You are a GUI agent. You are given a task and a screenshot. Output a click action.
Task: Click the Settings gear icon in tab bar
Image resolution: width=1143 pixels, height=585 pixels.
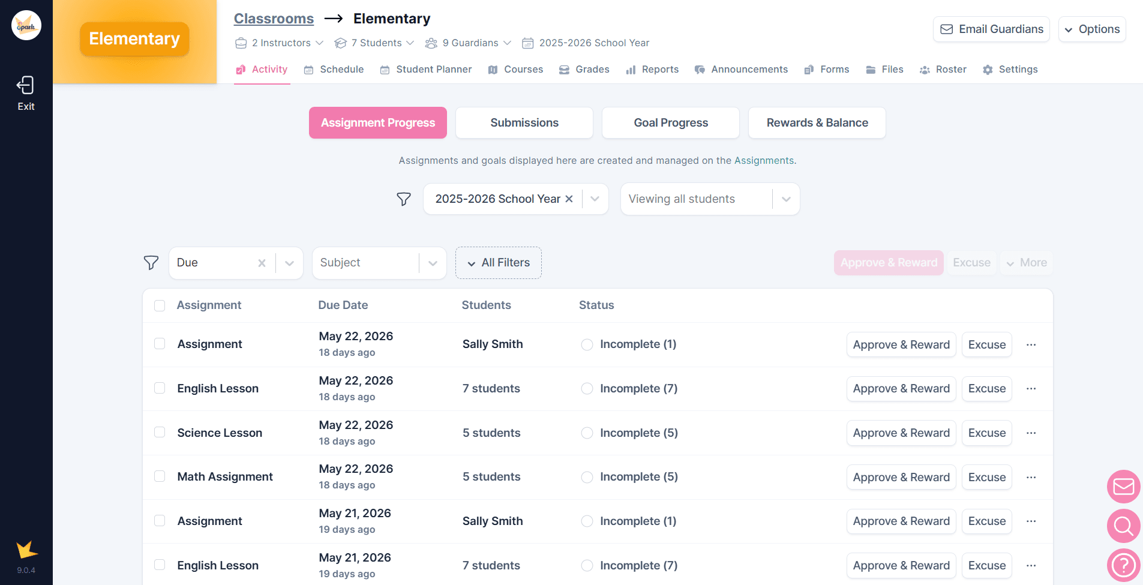988,70
